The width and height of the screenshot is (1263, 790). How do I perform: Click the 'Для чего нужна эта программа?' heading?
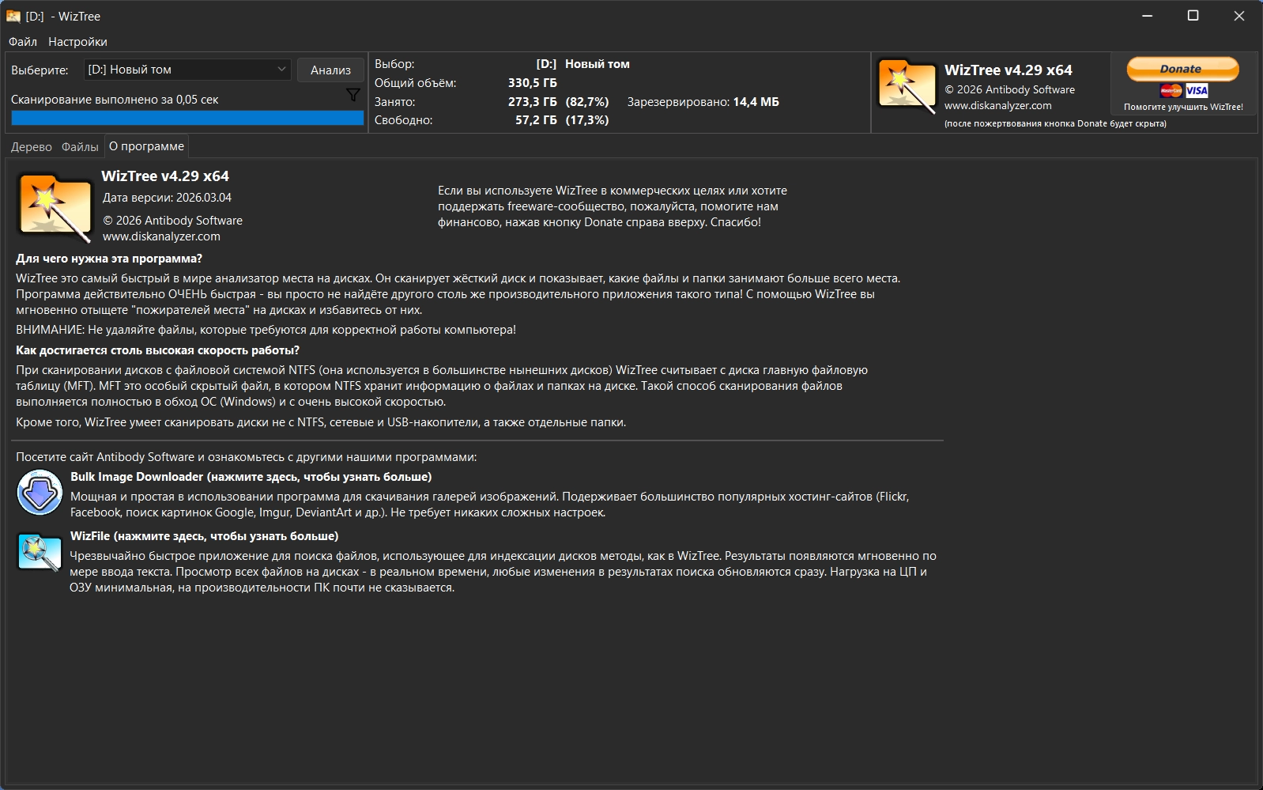pos(109,259)
